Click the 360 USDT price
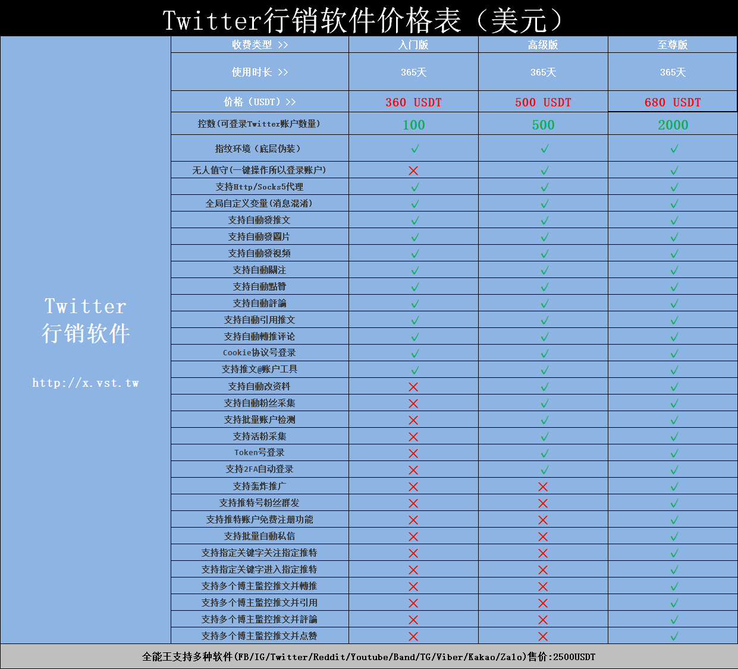Image resolution: width=738 pixels, height=669 pixels. point(413,102)
